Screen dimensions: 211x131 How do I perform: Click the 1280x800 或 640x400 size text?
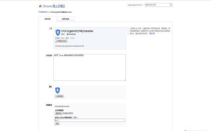62,106
